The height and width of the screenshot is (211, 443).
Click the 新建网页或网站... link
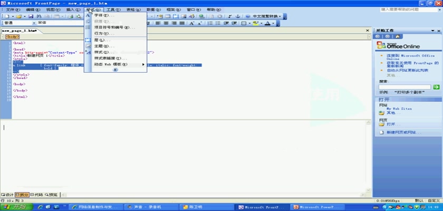[403, 132]
